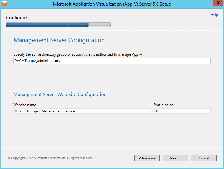
Task: Click the Management Server Configuration heading
Action: point(59,40)
